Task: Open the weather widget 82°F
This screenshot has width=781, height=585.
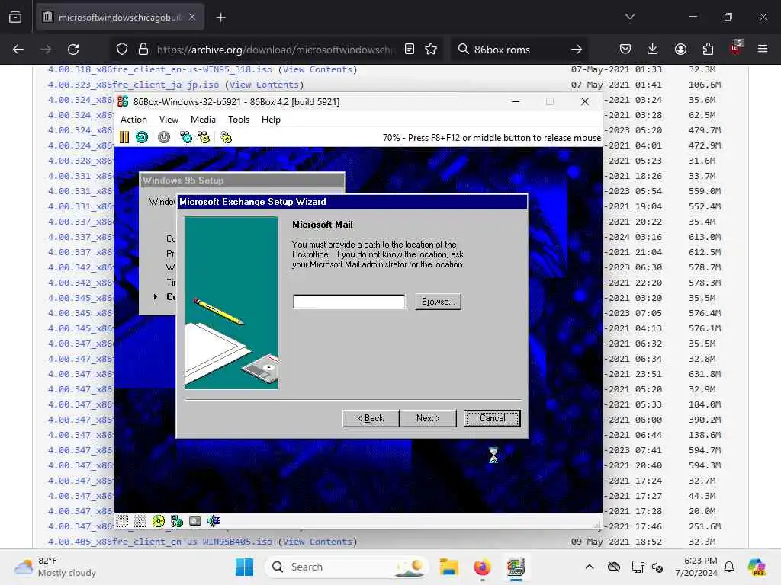Action: click(55, 567)
